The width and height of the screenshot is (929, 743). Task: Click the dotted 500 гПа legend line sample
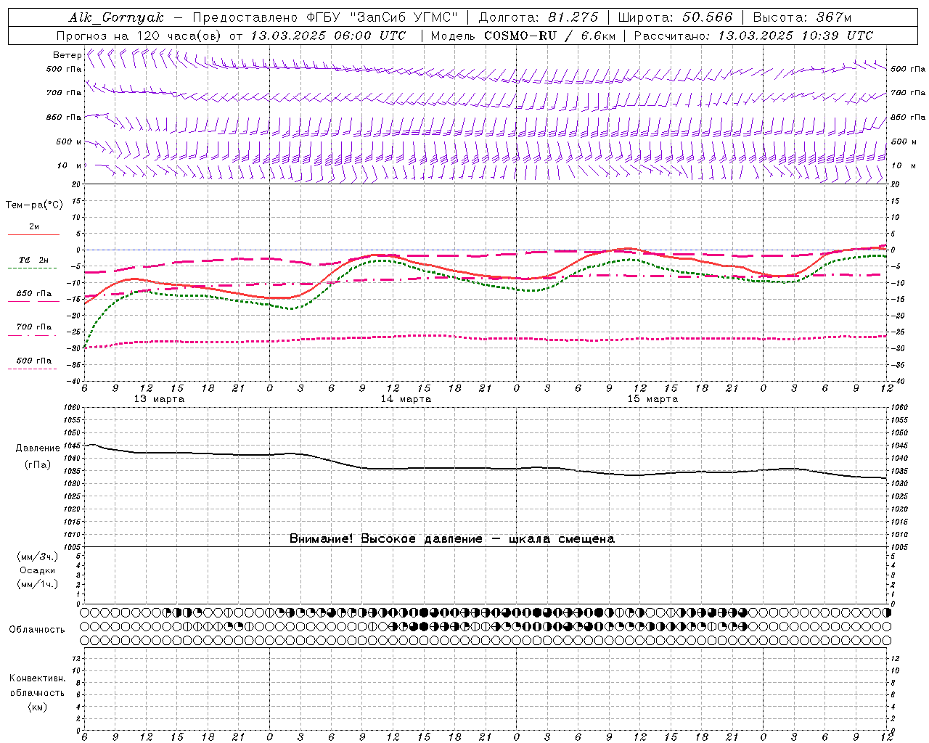[x=33, y=369]
